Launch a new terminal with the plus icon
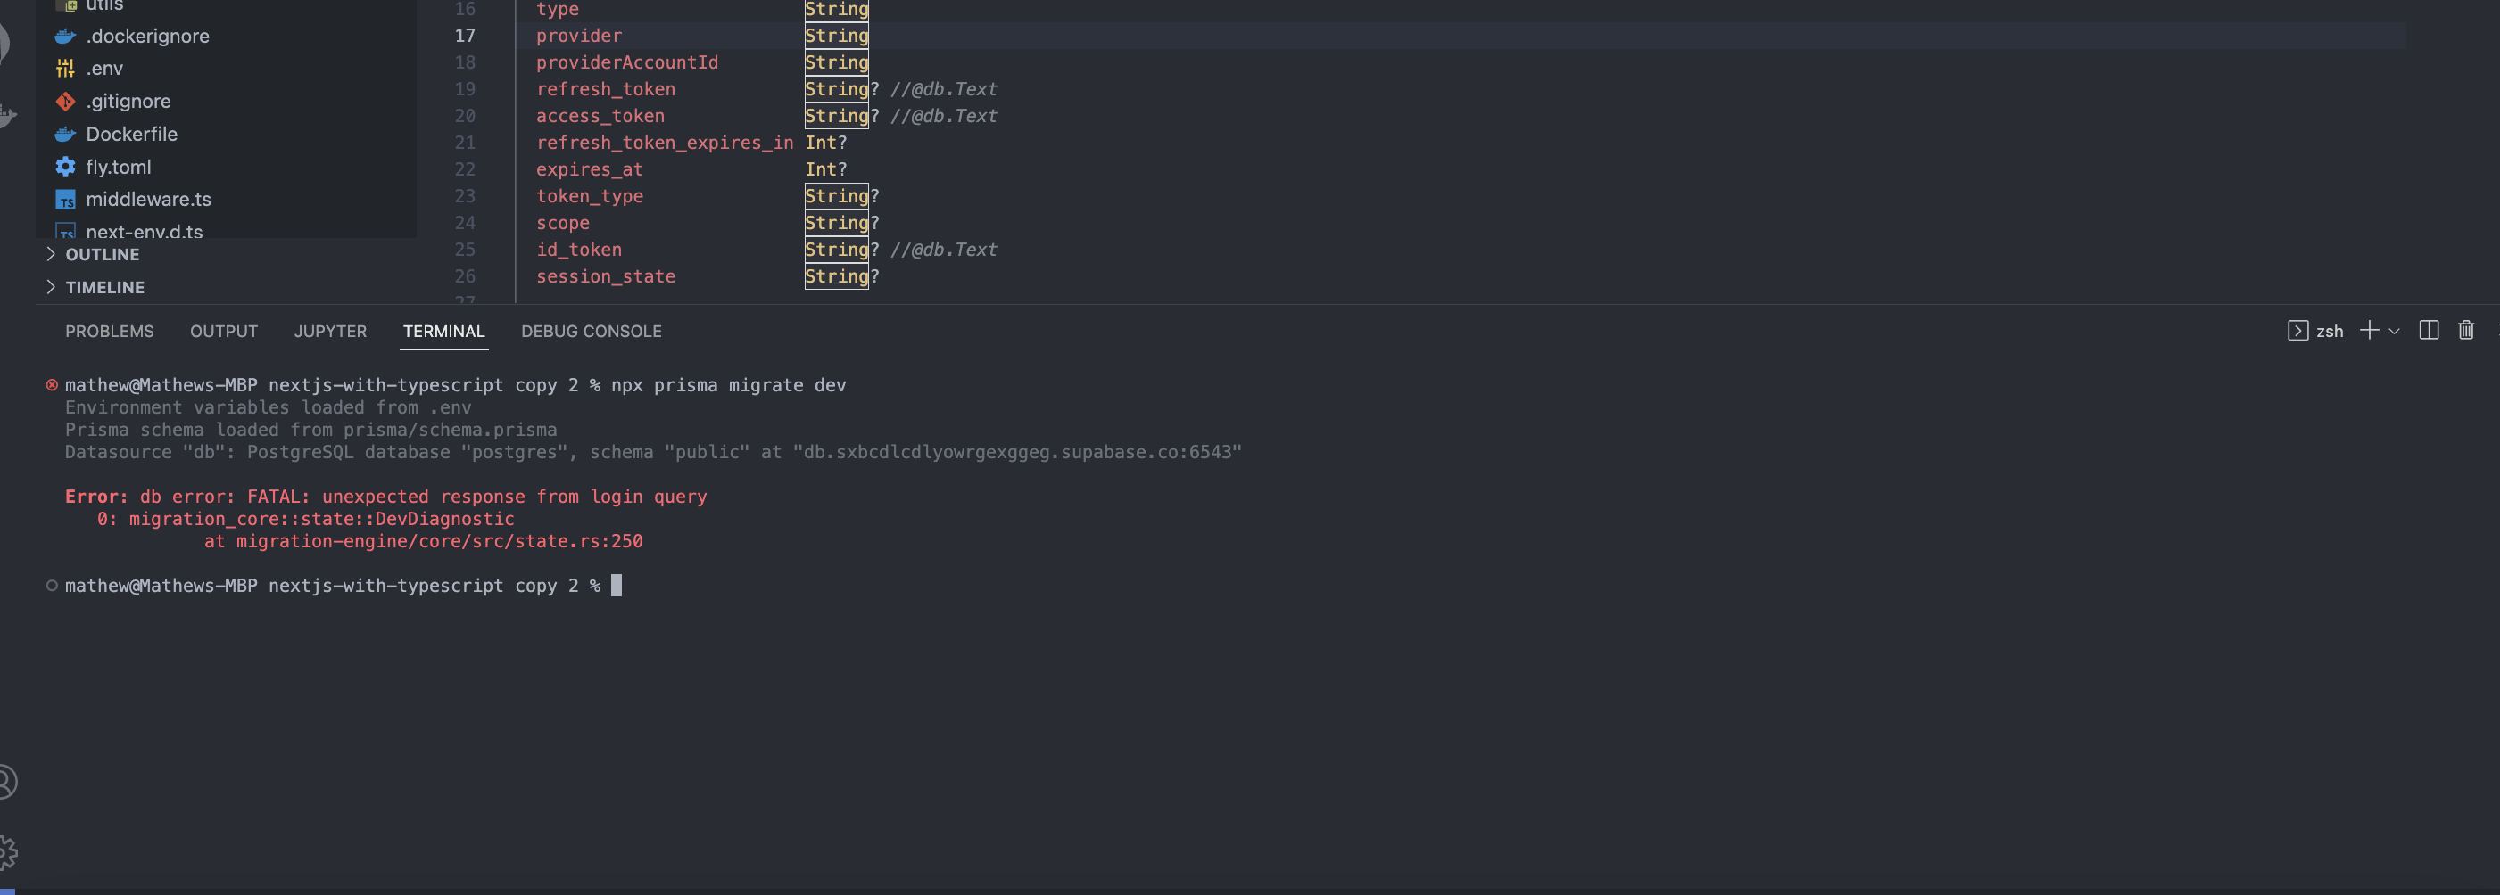2500x895 pixels. [2368, 331]
